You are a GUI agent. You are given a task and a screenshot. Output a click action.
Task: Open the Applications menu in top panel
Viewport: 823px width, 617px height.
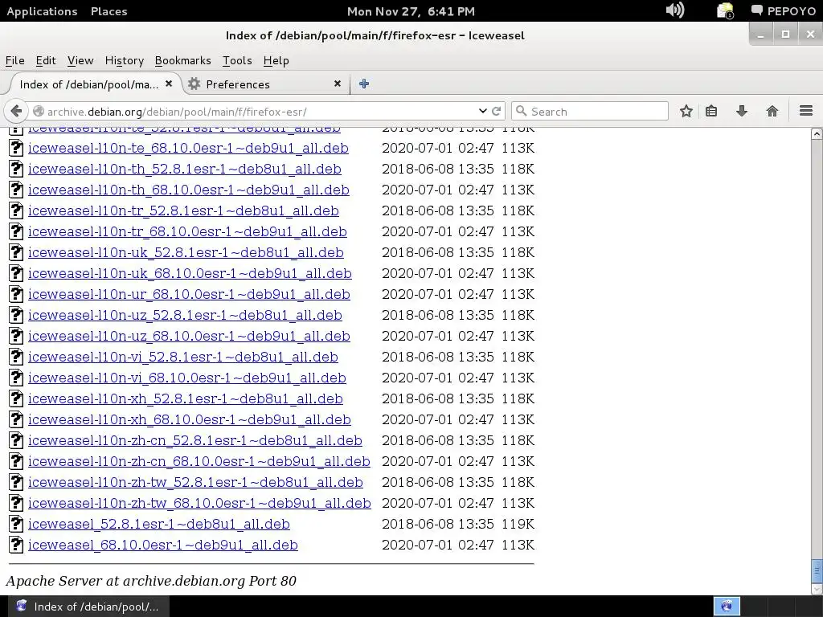[x=42, y=11]
